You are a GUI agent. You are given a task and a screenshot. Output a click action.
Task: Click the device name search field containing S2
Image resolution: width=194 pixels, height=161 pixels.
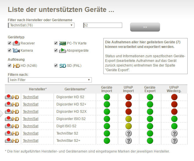tap(103, 25)
